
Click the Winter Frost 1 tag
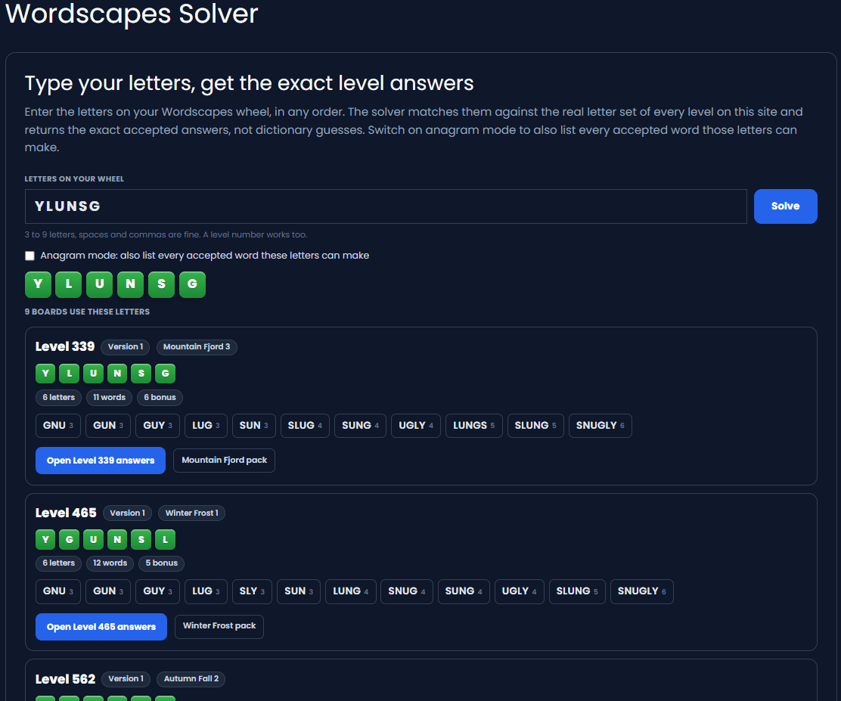[191, 513]
